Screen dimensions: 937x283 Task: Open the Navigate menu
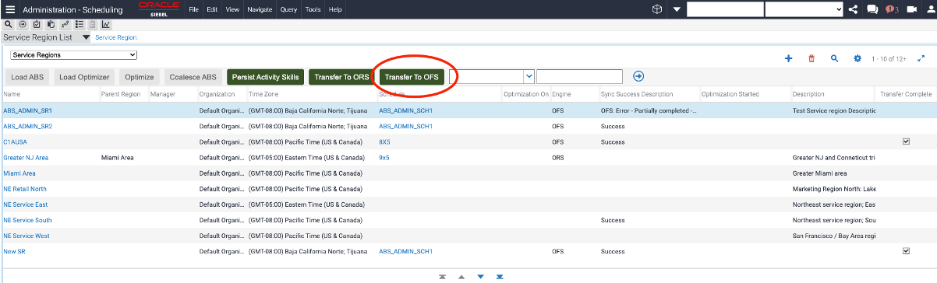(259, 9)
